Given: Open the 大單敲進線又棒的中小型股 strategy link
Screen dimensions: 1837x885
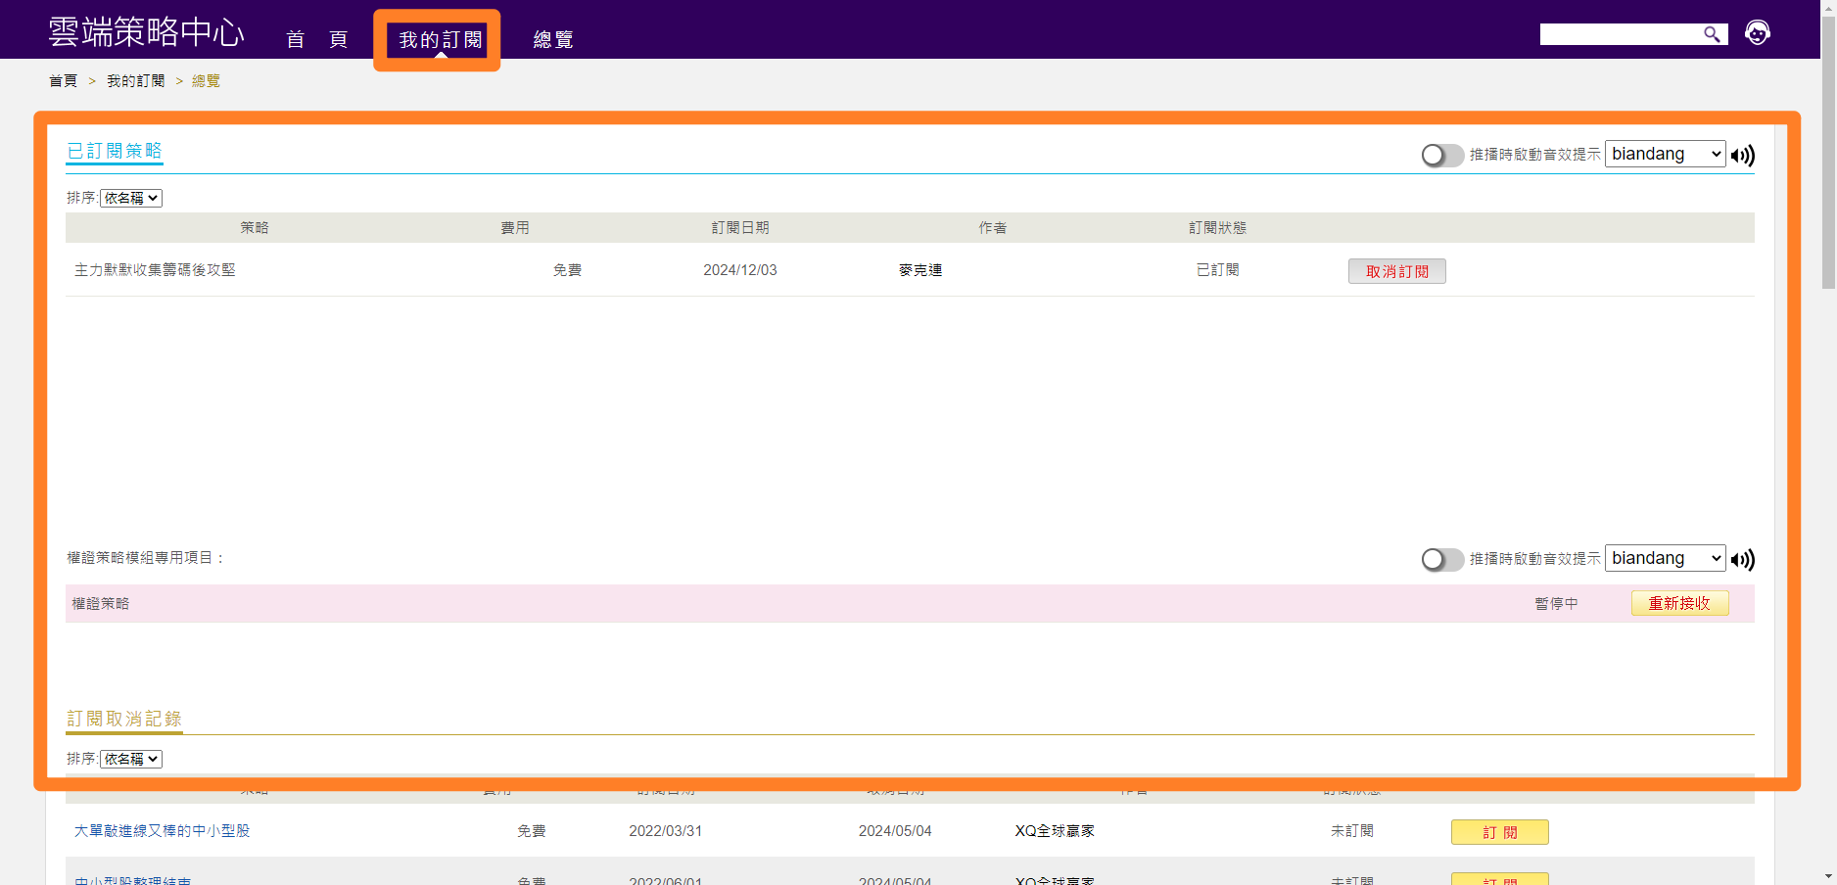Looking at the screenshot, I should 163,831.
